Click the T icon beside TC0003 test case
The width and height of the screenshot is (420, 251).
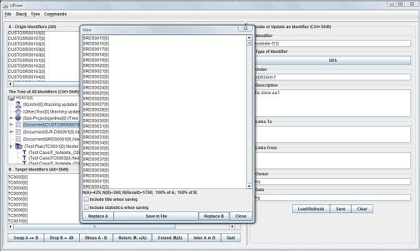tap(24, 158)
